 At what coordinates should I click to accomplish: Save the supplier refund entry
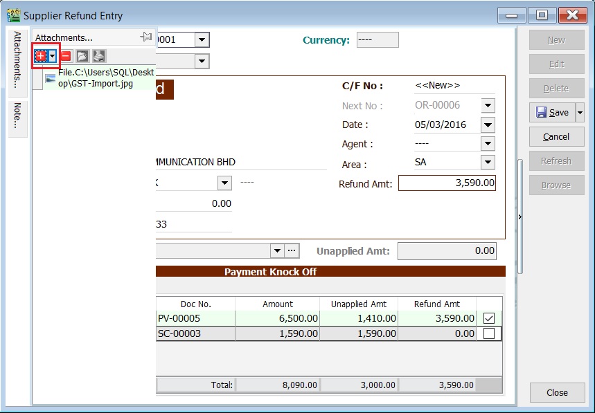(x=551, y=113)
